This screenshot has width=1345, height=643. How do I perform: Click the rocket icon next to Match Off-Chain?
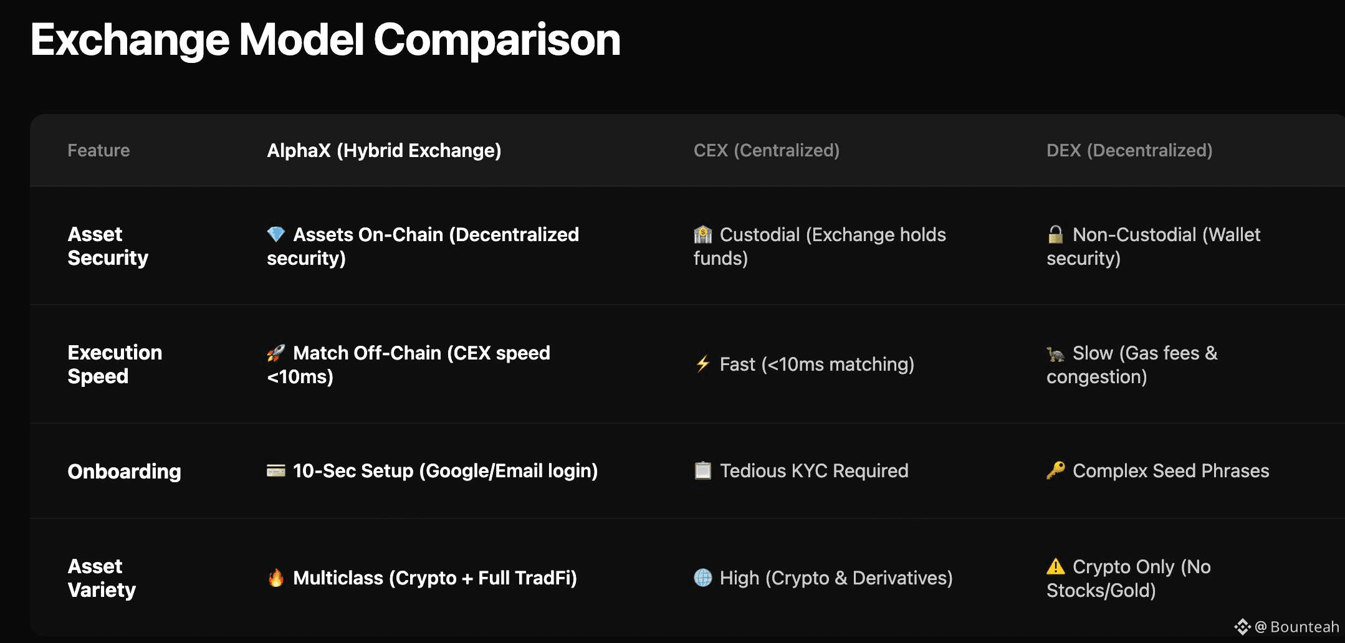pyautogui.click(x=275, y=353)
